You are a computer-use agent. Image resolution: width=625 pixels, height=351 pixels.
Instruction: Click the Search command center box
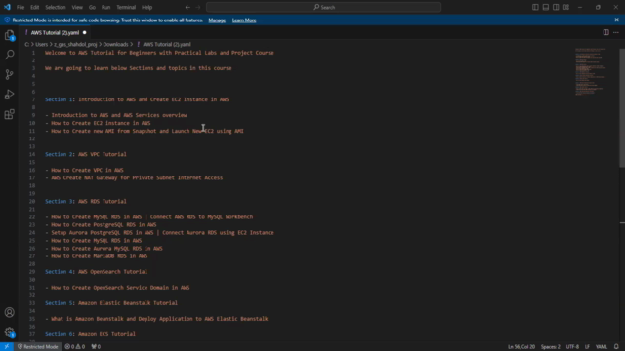[323, 7]
